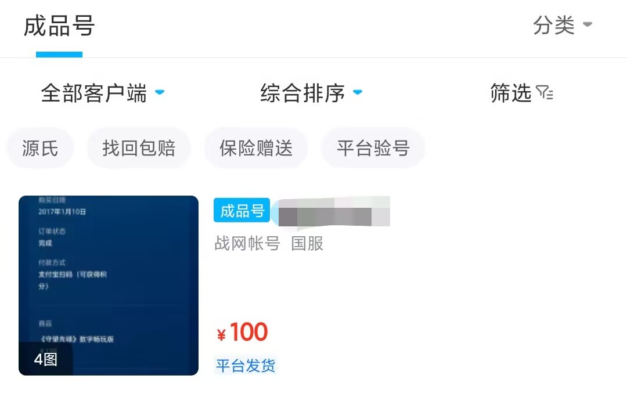Toggle the 源氏 filter chip

click(x=41, y=148)
